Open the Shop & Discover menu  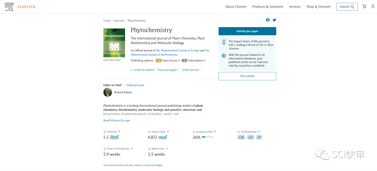pos(318,7)
